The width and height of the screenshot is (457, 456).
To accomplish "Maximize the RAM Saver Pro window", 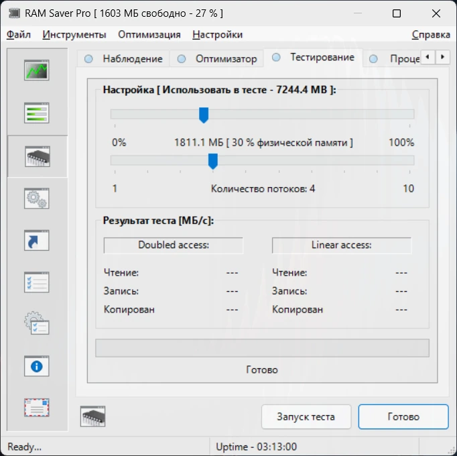I will point(397,13).
